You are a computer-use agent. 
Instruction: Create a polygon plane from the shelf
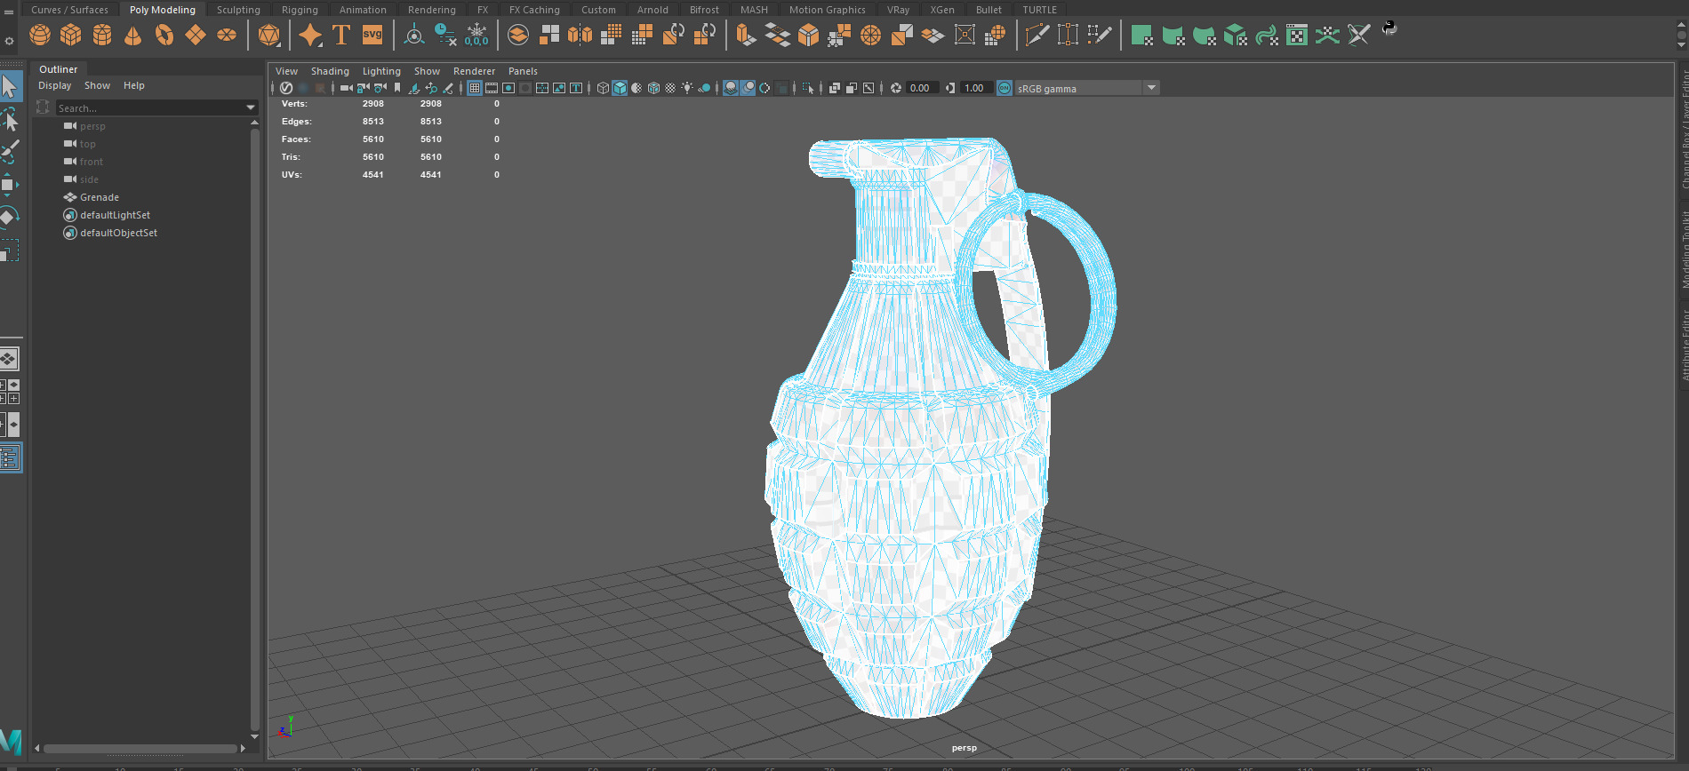196,35
